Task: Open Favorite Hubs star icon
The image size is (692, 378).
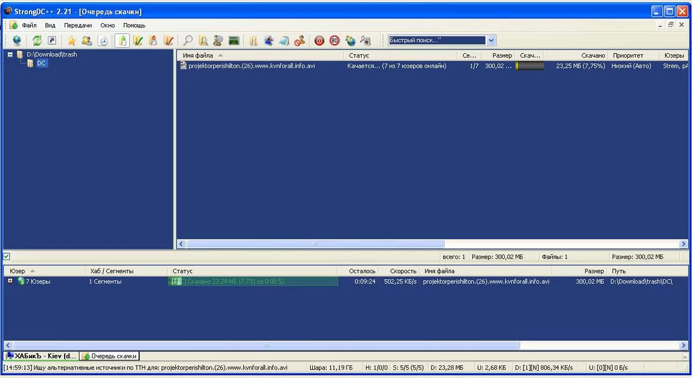Action: [x=72, y=40]
